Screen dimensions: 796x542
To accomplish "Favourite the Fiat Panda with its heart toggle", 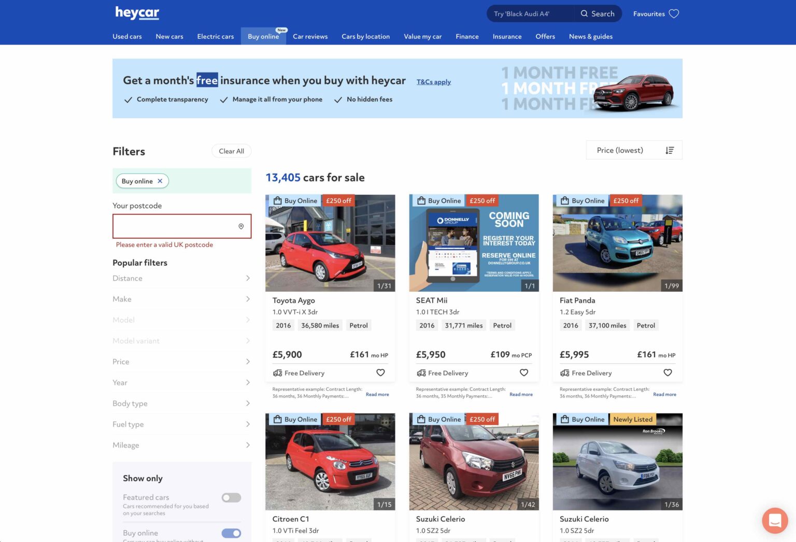I will [667, 373].
